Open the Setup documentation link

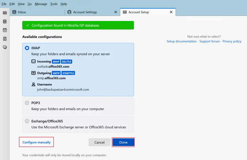click(182, 41)
